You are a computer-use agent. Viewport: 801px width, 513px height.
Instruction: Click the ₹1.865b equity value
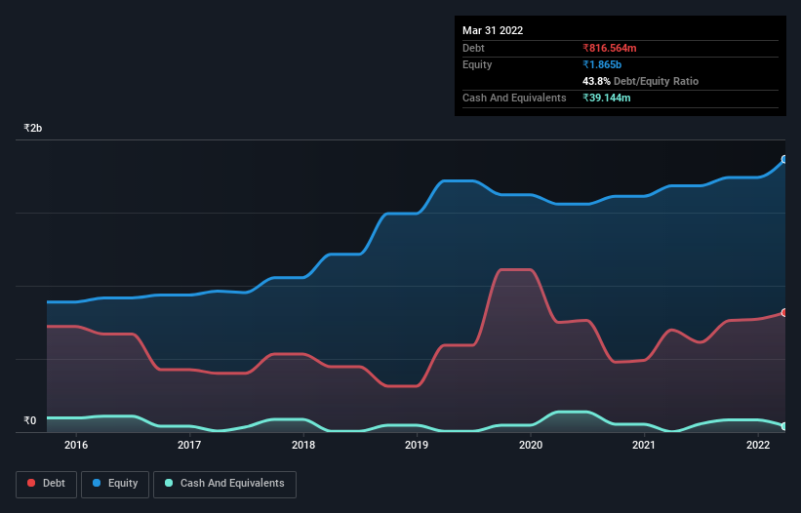[x=602, y=64]
